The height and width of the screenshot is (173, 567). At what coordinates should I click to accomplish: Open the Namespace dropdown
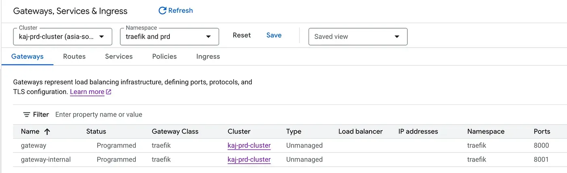coord(169,37)
